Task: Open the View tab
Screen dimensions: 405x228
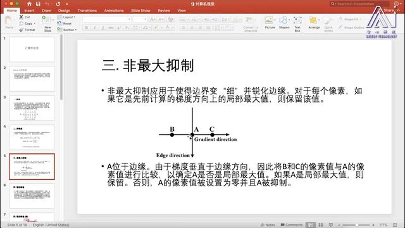Action: point(182,11)
